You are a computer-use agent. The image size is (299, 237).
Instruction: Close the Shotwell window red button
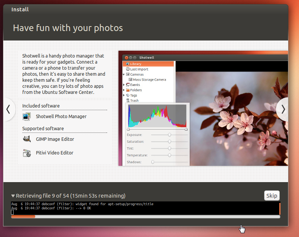click(x=126, y=58)
